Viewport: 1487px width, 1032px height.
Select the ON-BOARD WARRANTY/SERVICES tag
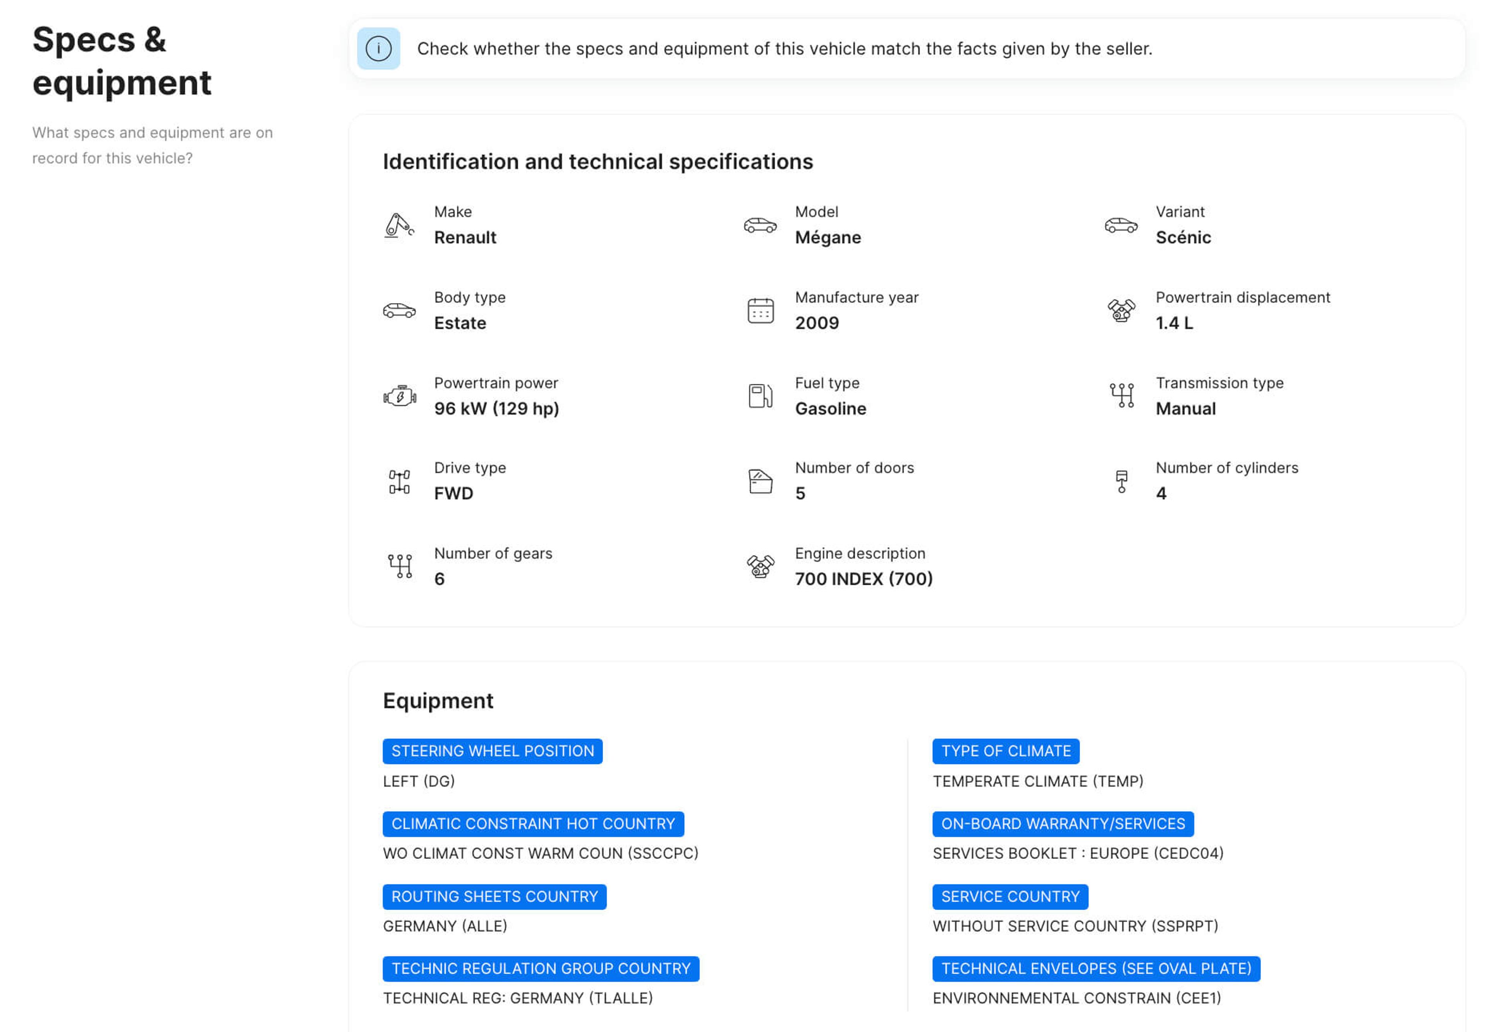[x=1062, y=824]
